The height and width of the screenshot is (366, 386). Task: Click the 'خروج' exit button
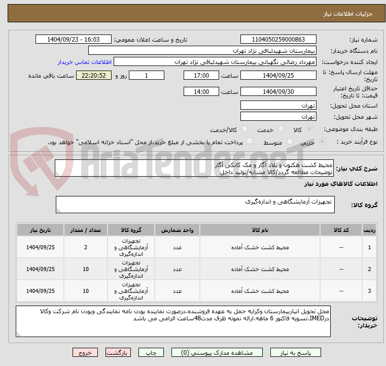85,352
